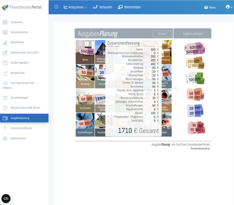
Task: Open the News section
Action: click(210, 7)
